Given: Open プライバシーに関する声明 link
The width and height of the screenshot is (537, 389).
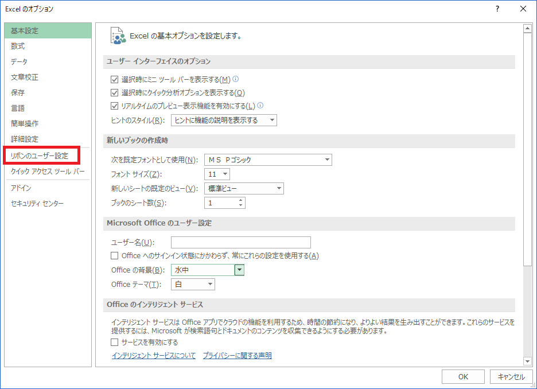Looking at the screenshot, I should point(238,356).
